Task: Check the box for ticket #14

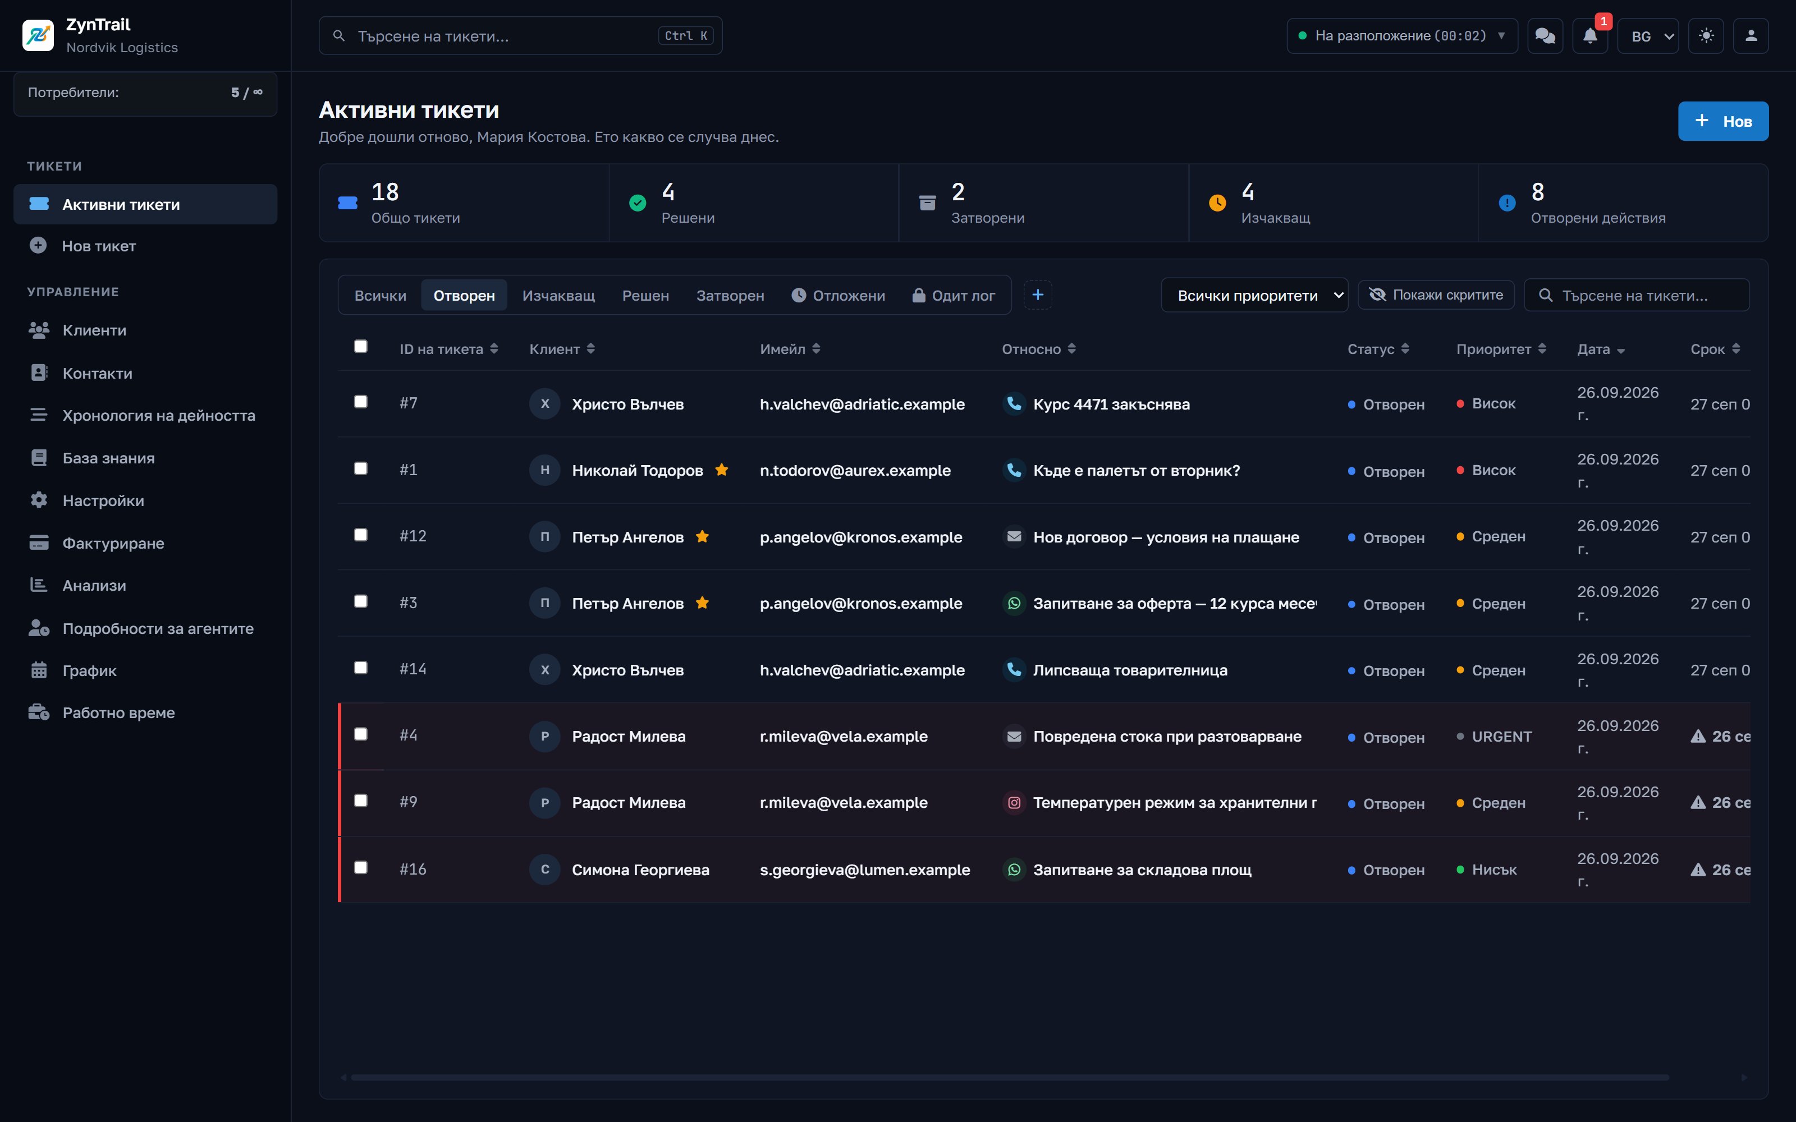Action: point(361,667)
